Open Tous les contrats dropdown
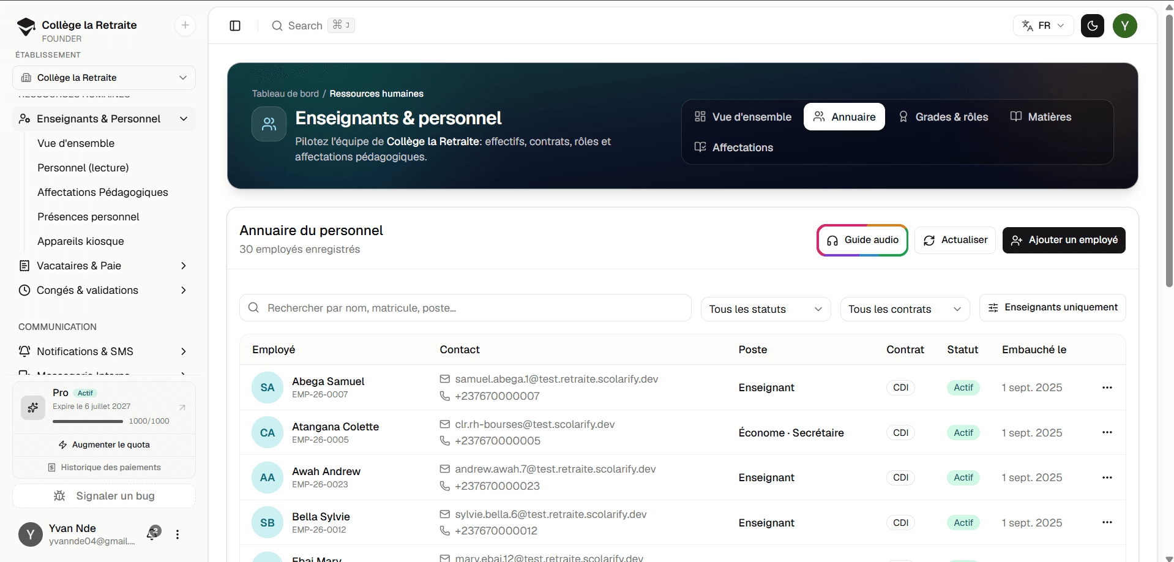Screen dimensions: 1174x562 point(905,309)
